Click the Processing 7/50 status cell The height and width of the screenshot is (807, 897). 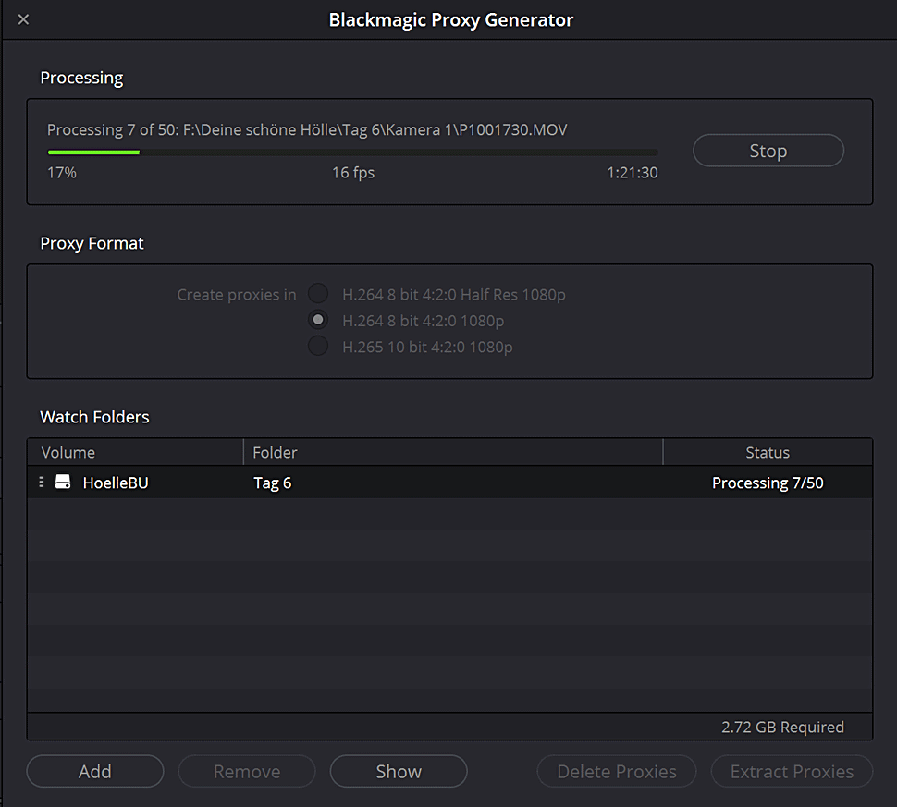(x=768, y=483)
